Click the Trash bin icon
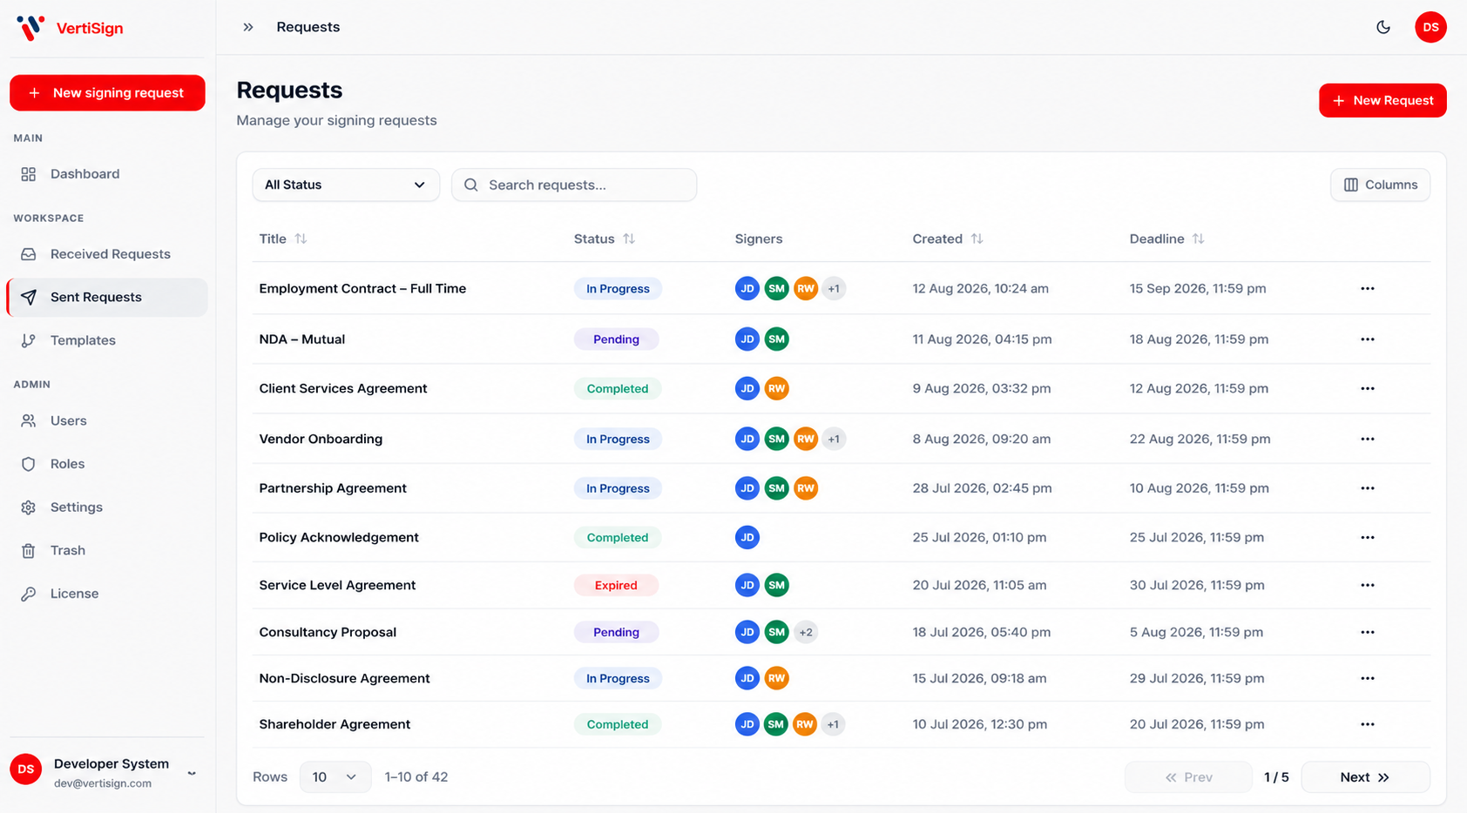 [29, 550]
